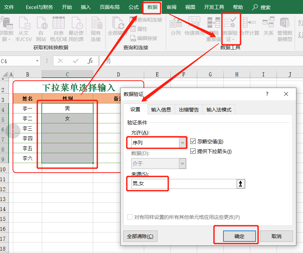The image size is (303, 253).
Task: Click the Source (来源) input field
Action: tap(184, 184)
